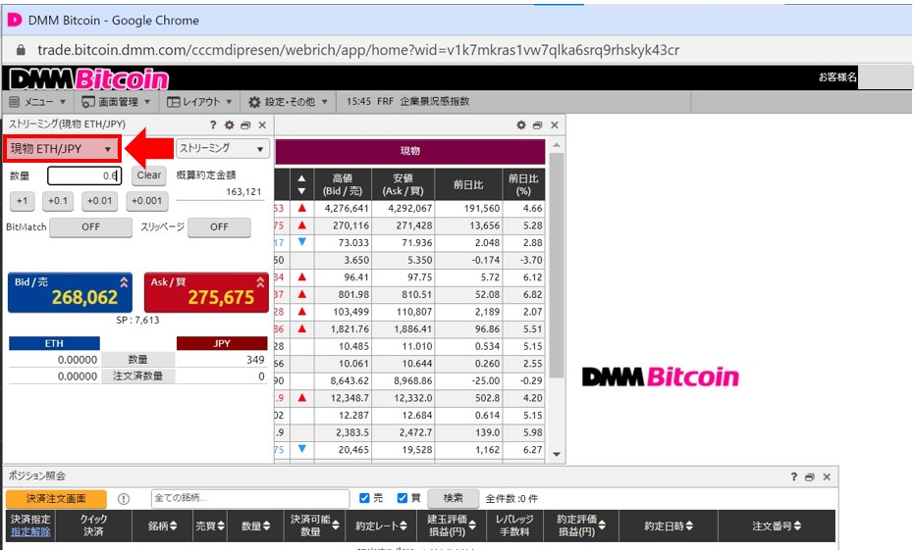Sort by 決済可能数量 column

(315, 526)
